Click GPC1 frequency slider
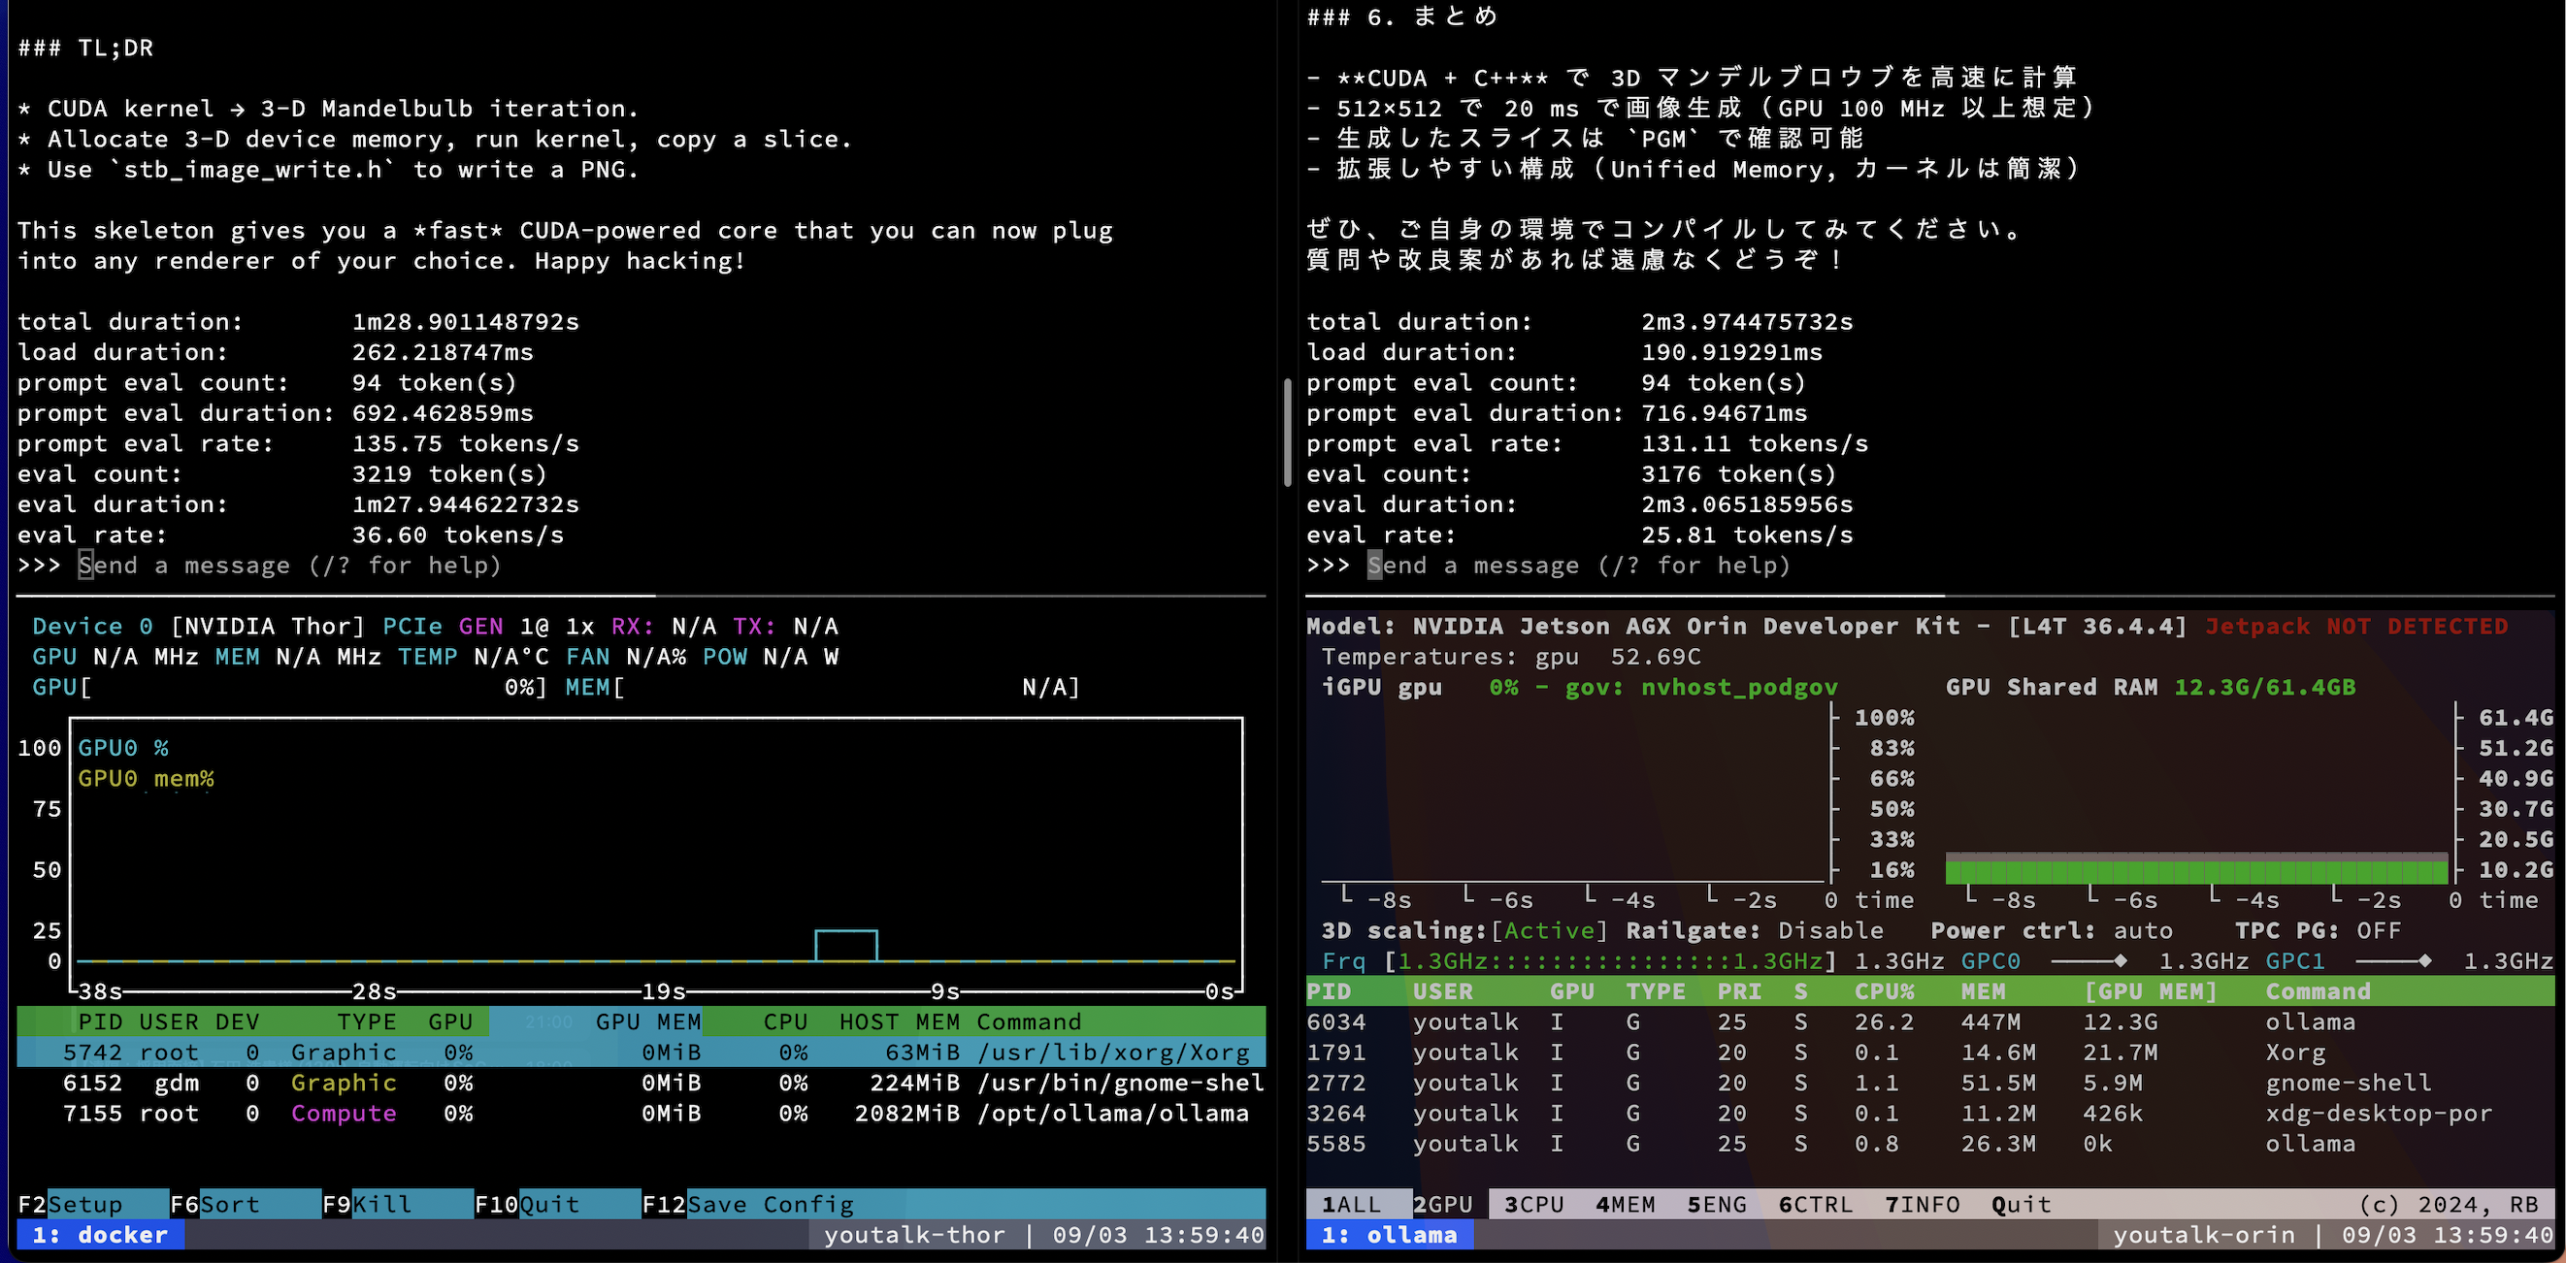Viewport: 2566px width, 1263px height. coord(2393,960)
